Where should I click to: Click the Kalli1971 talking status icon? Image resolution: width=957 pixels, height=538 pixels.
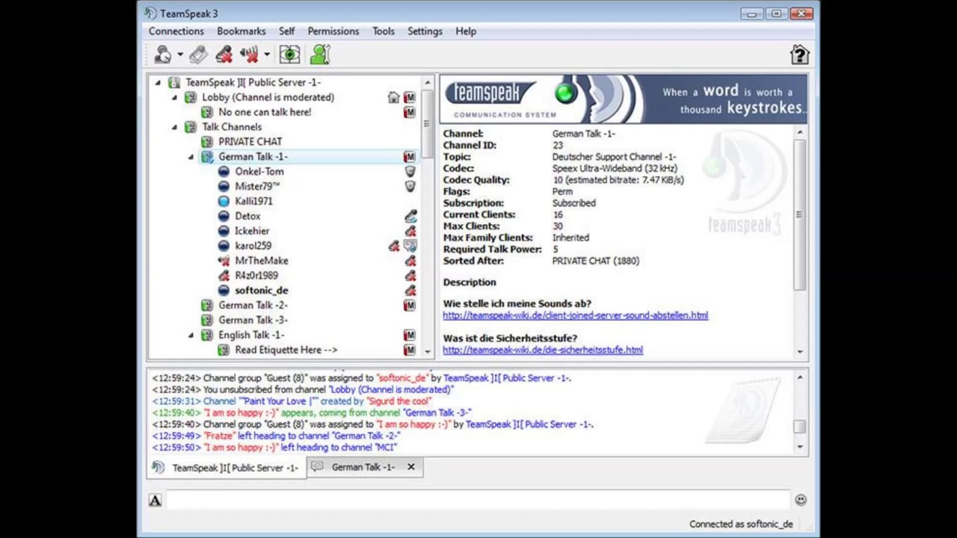pos(224,201)
